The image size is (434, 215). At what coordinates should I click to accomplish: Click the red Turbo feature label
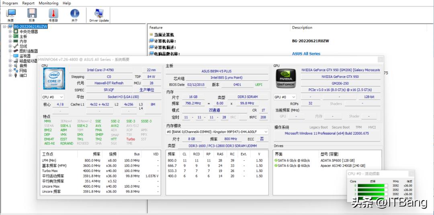pyautogui.click(x=131, y=139)
